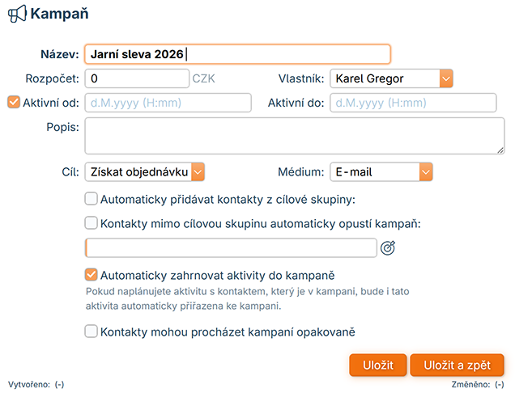Toggle the Aktivní od checkbox
Viewport: 515px width, 397px height.
[x=13, y=103]
